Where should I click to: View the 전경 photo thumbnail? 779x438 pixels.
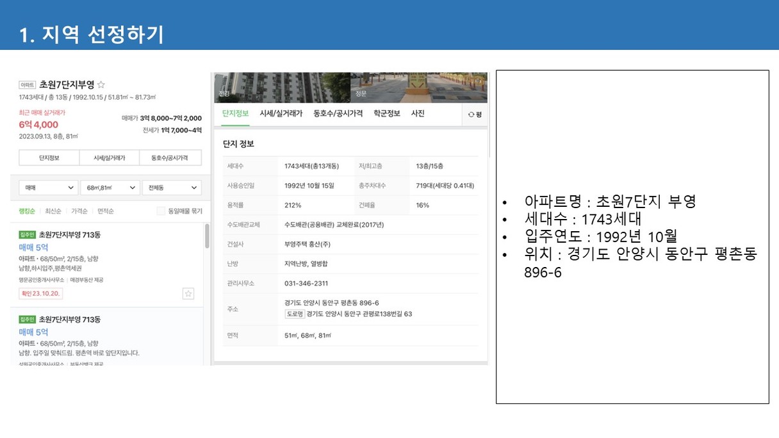point(282,87)
